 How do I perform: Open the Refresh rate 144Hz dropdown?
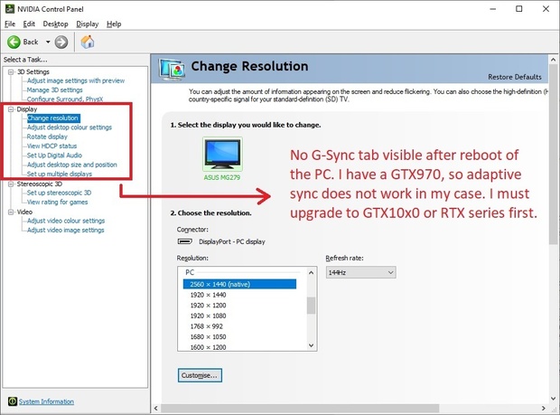point(360,272)
